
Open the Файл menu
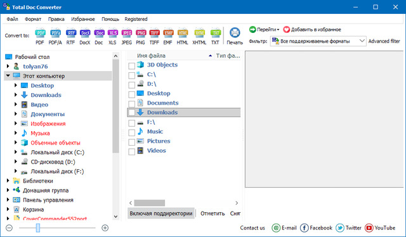point(13,19)
